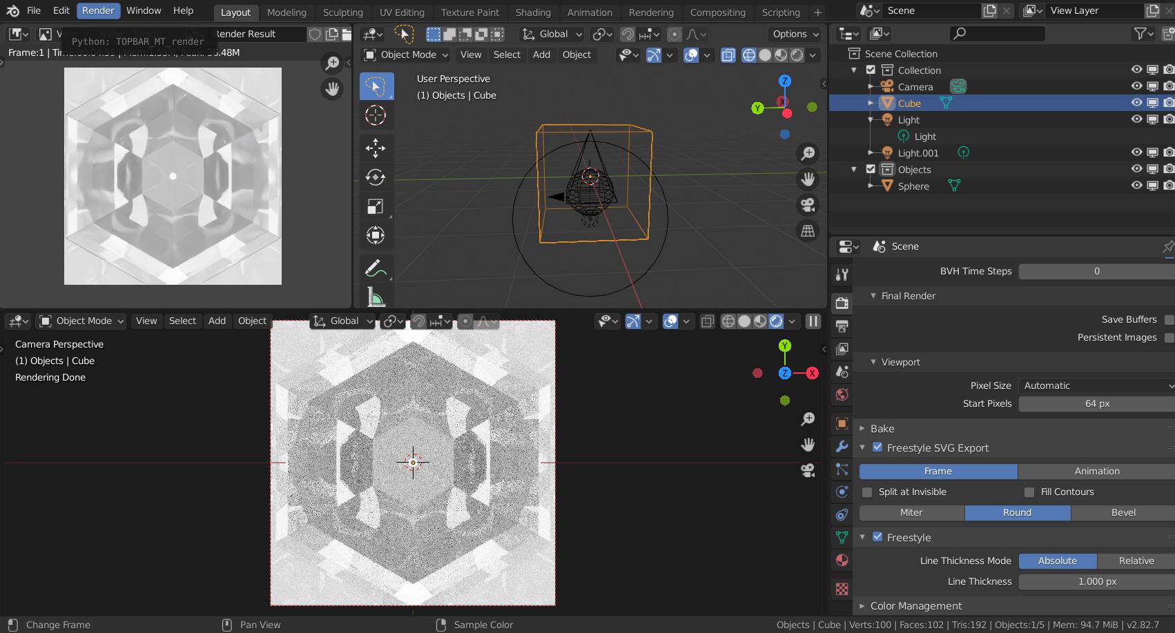
Task: Pause the viewport render preview
Action: (813, 321)
